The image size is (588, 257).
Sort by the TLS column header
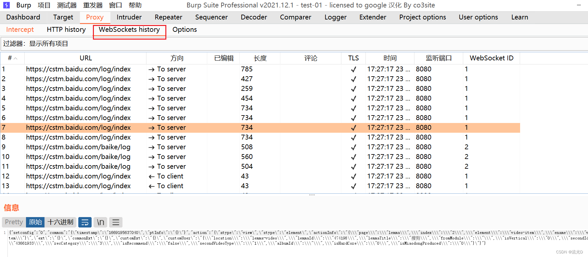coord(353,58)
